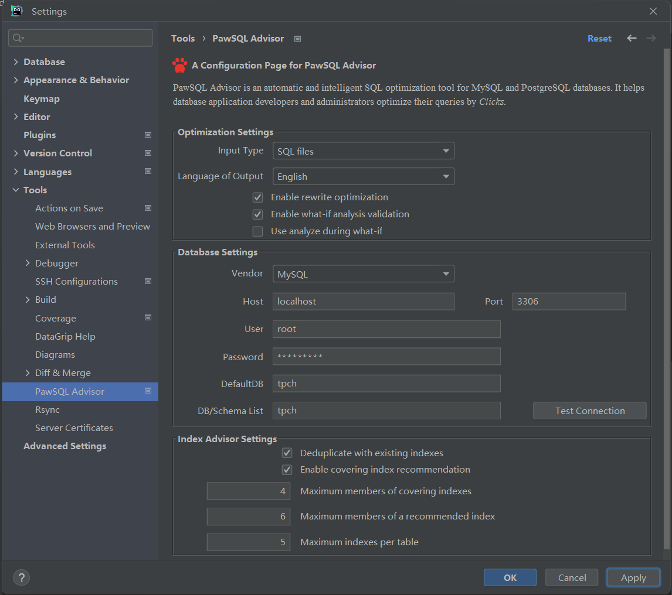Click the Test Connection button

tap(589, 411)
